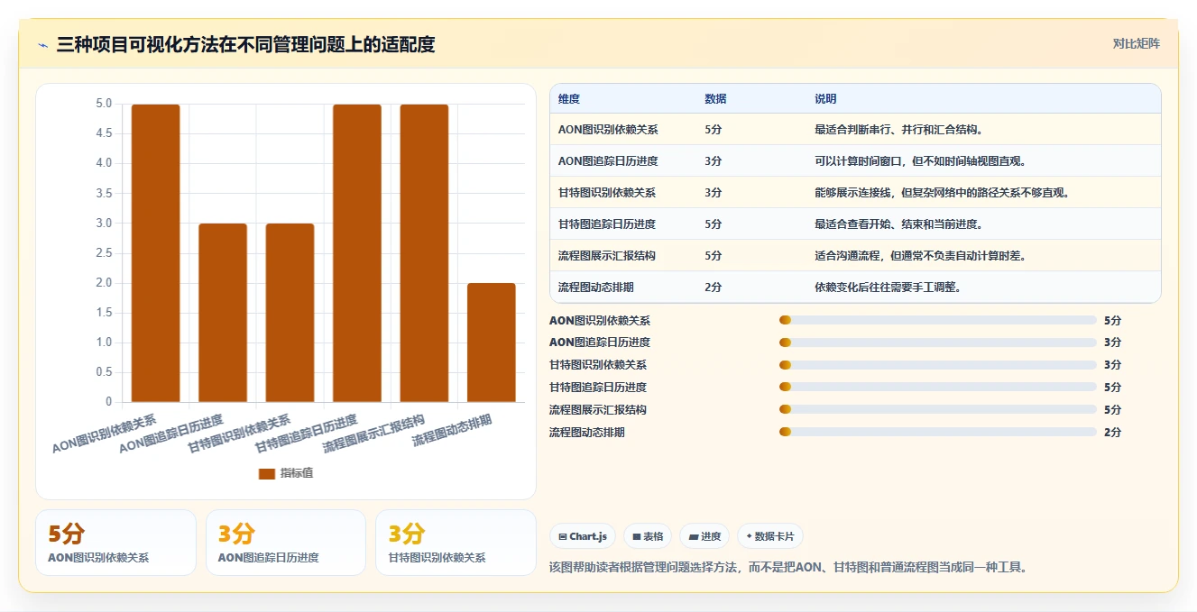Select the 数据卡片 chip
Viewport: 1197px width, 612px height.
770,536
